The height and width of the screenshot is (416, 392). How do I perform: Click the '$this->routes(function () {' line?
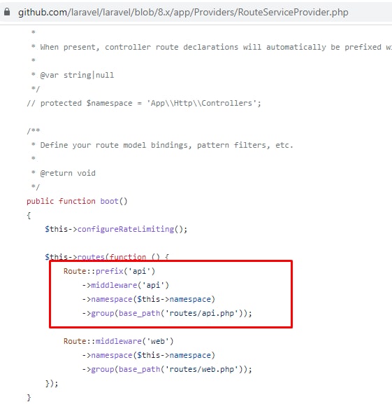coord(107,257)
